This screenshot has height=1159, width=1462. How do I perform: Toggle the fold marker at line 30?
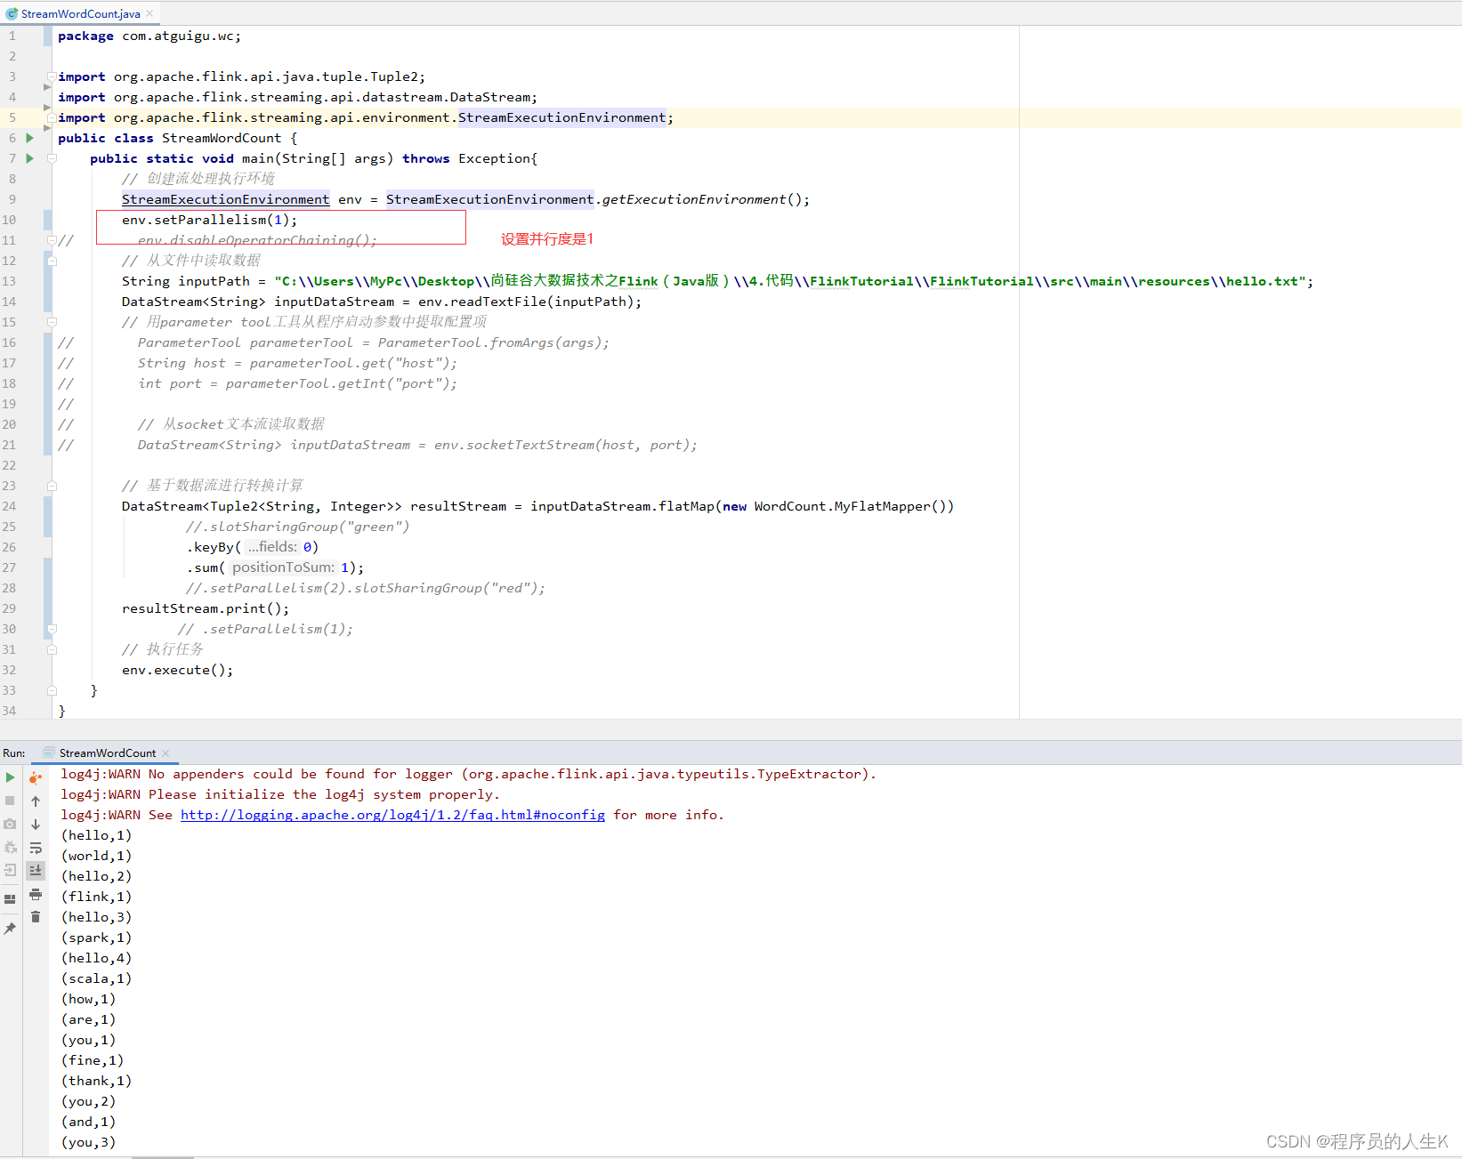tap(53, 629)
